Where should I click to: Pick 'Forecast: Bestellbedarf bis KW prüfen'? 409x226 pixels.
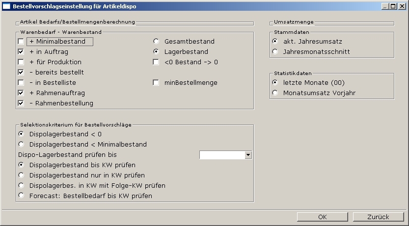pos(21,196)
